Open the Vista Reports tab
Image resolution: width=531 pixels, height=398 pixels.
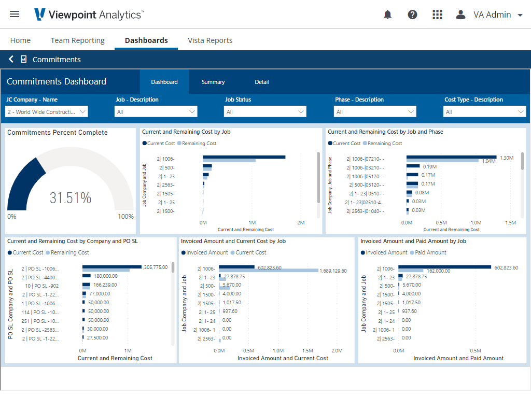click(210, 40)
